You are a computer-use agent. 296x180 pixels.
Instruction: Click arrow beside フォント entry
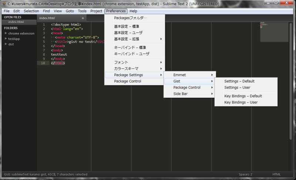pos(161,62)
